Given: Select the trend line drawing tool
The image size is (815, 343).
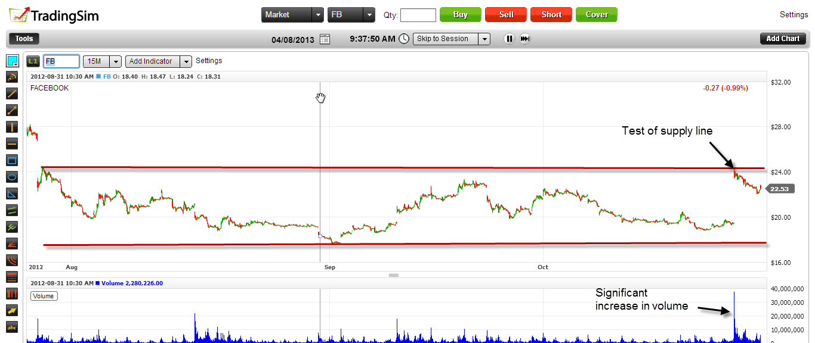Looking at the screenshot, I should (12, 93).
